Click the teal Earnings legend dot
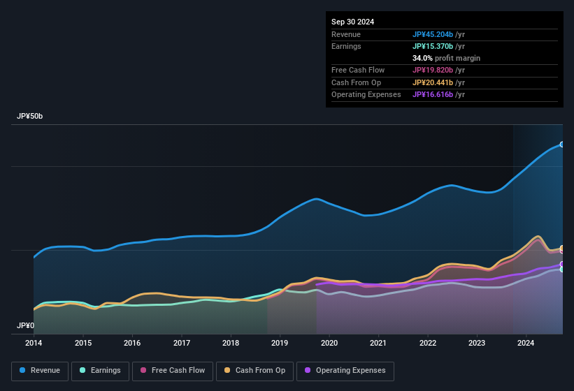Screen dimensions: 574x391 click(x=83, y=371)
